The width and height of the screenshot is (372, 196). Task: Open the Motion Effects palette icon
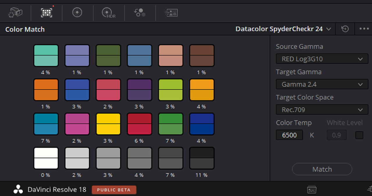171,13
